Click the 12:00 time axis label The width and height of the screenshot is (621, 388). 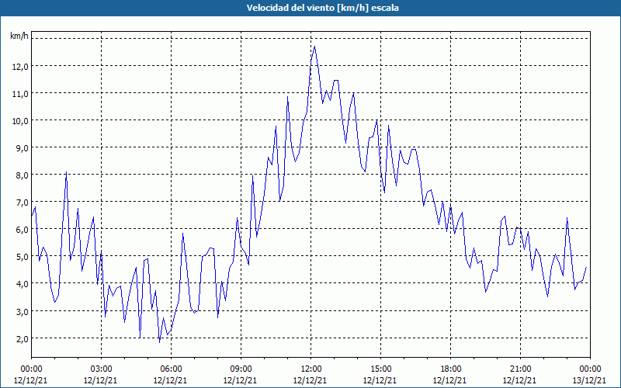pos(310,369)
